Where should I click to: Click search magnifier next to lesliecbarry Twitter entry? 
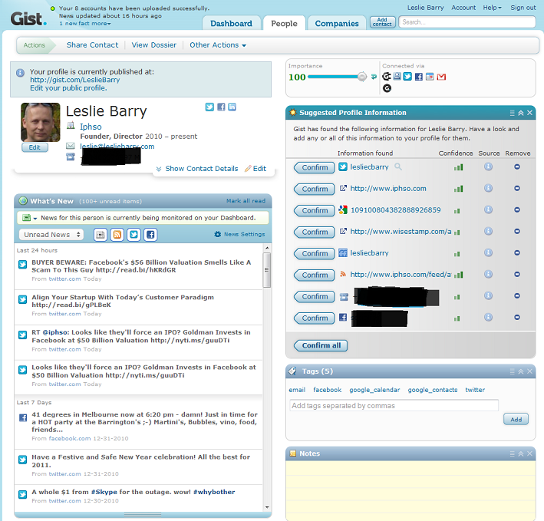pos(398,167)
